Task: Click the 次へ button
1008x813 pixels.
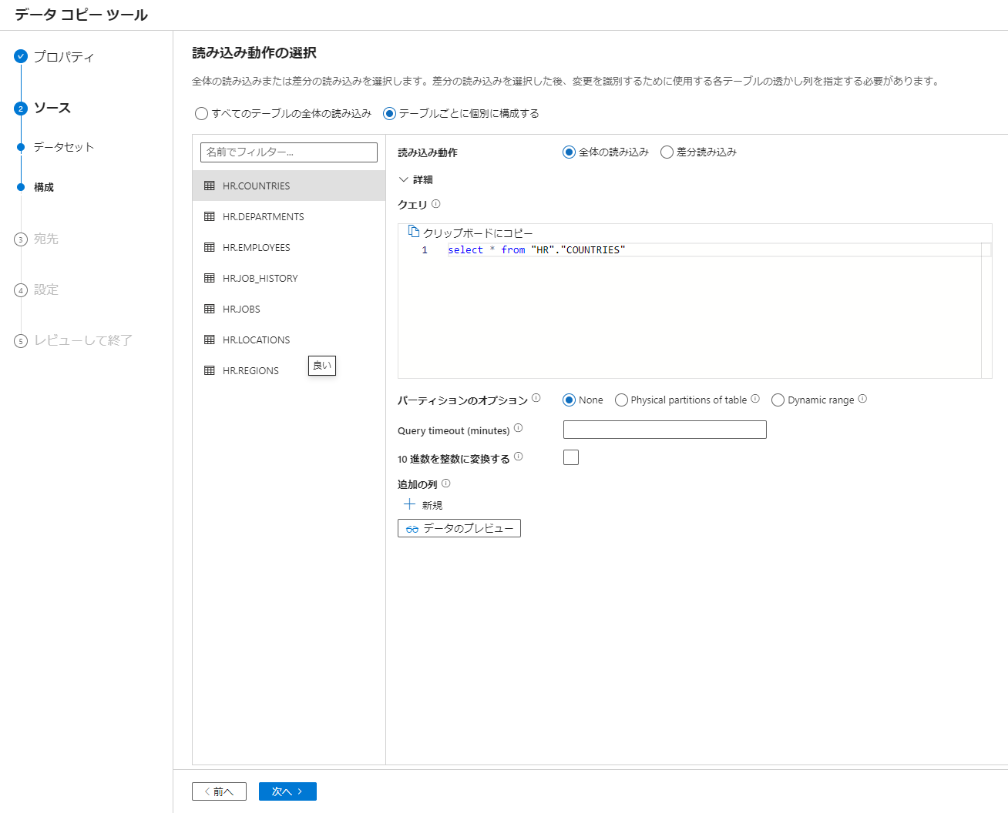Action: (x=287, y=791)
